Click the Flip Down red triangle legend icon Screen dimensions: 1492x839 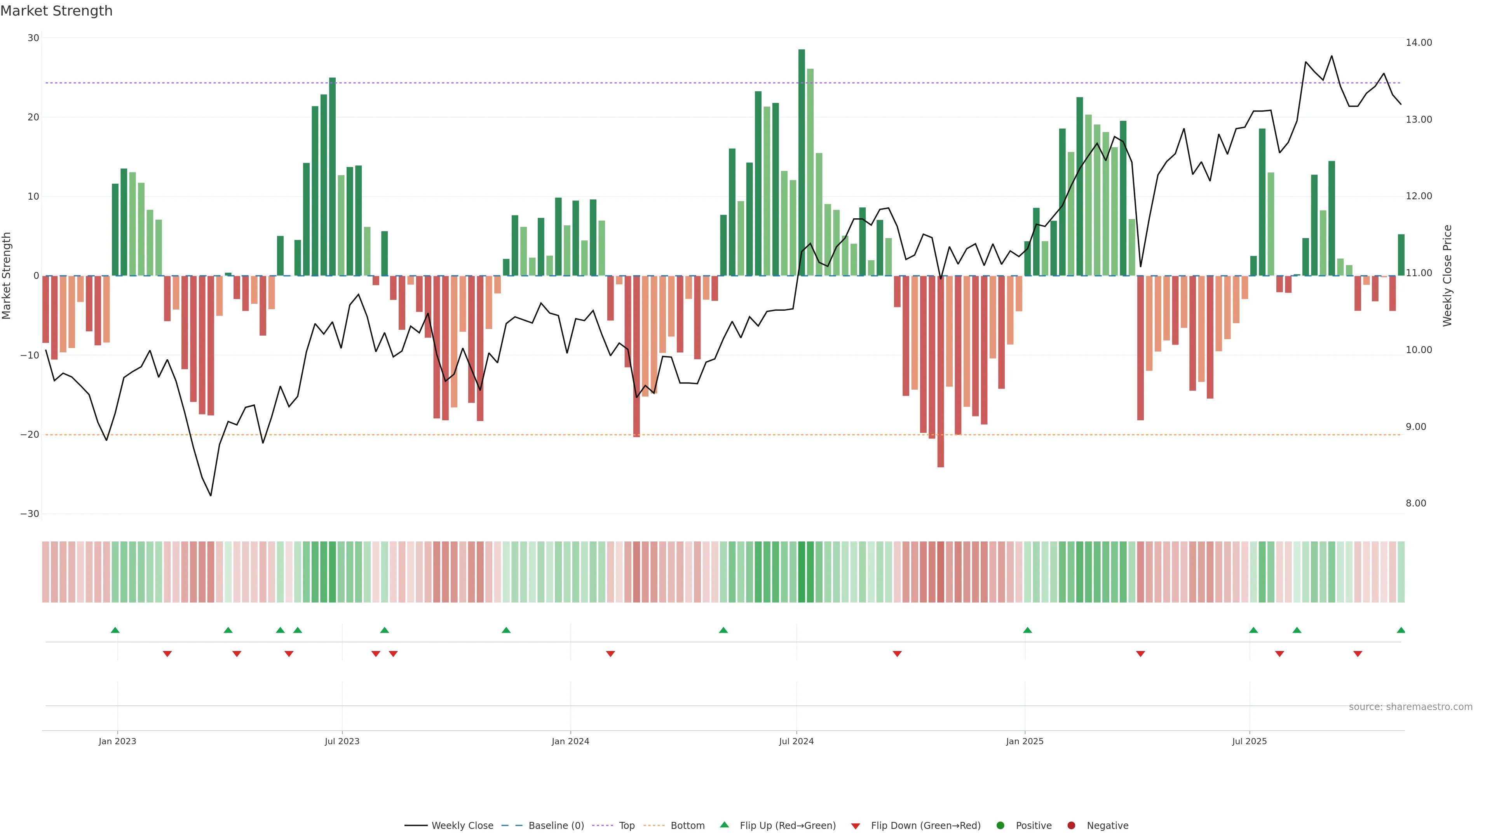(856, 826)
